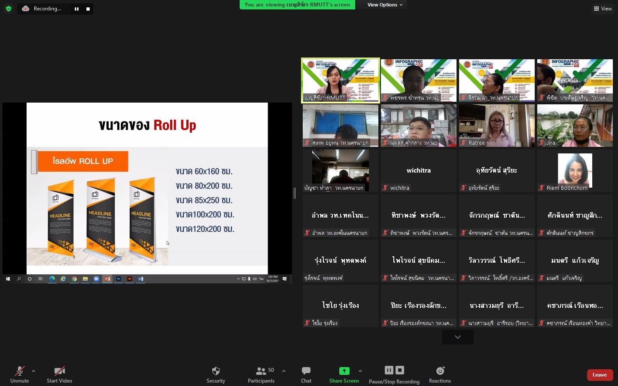Select the Jira video tile
Viewport: 618px width, 386px height.
pyautogui.click(x=575, y=125)
